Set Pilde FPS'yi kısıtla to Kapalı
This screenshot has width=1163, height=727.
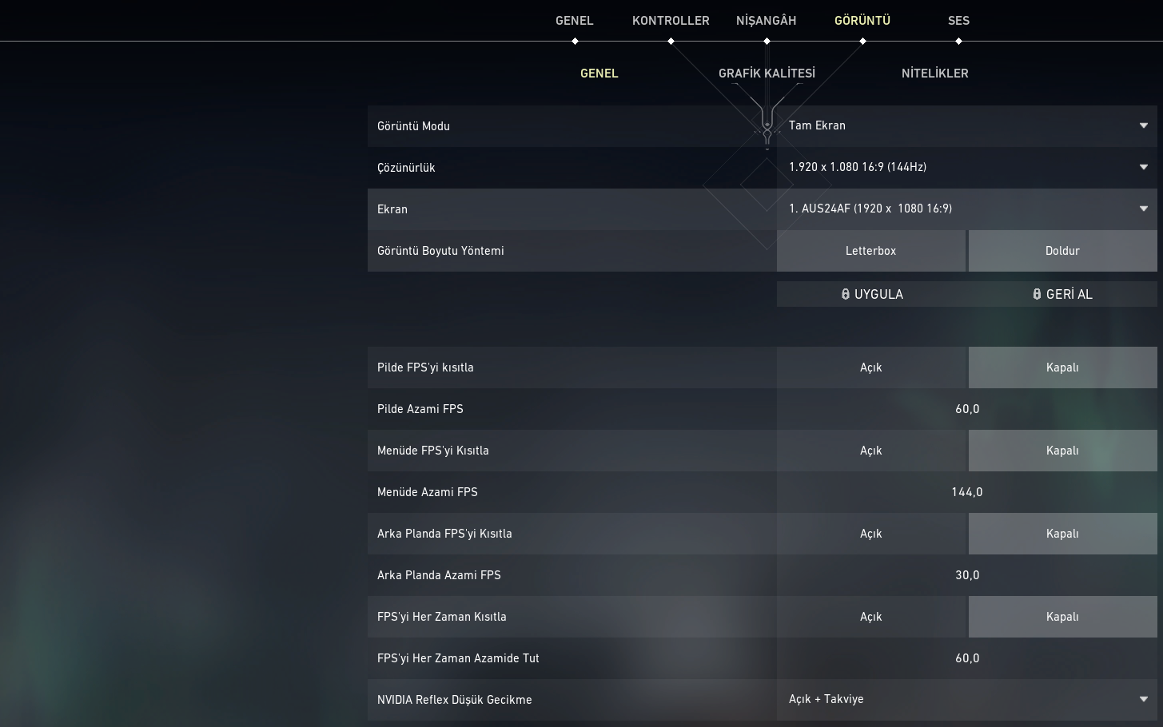pyautogui.click(x=1062, y=367)
